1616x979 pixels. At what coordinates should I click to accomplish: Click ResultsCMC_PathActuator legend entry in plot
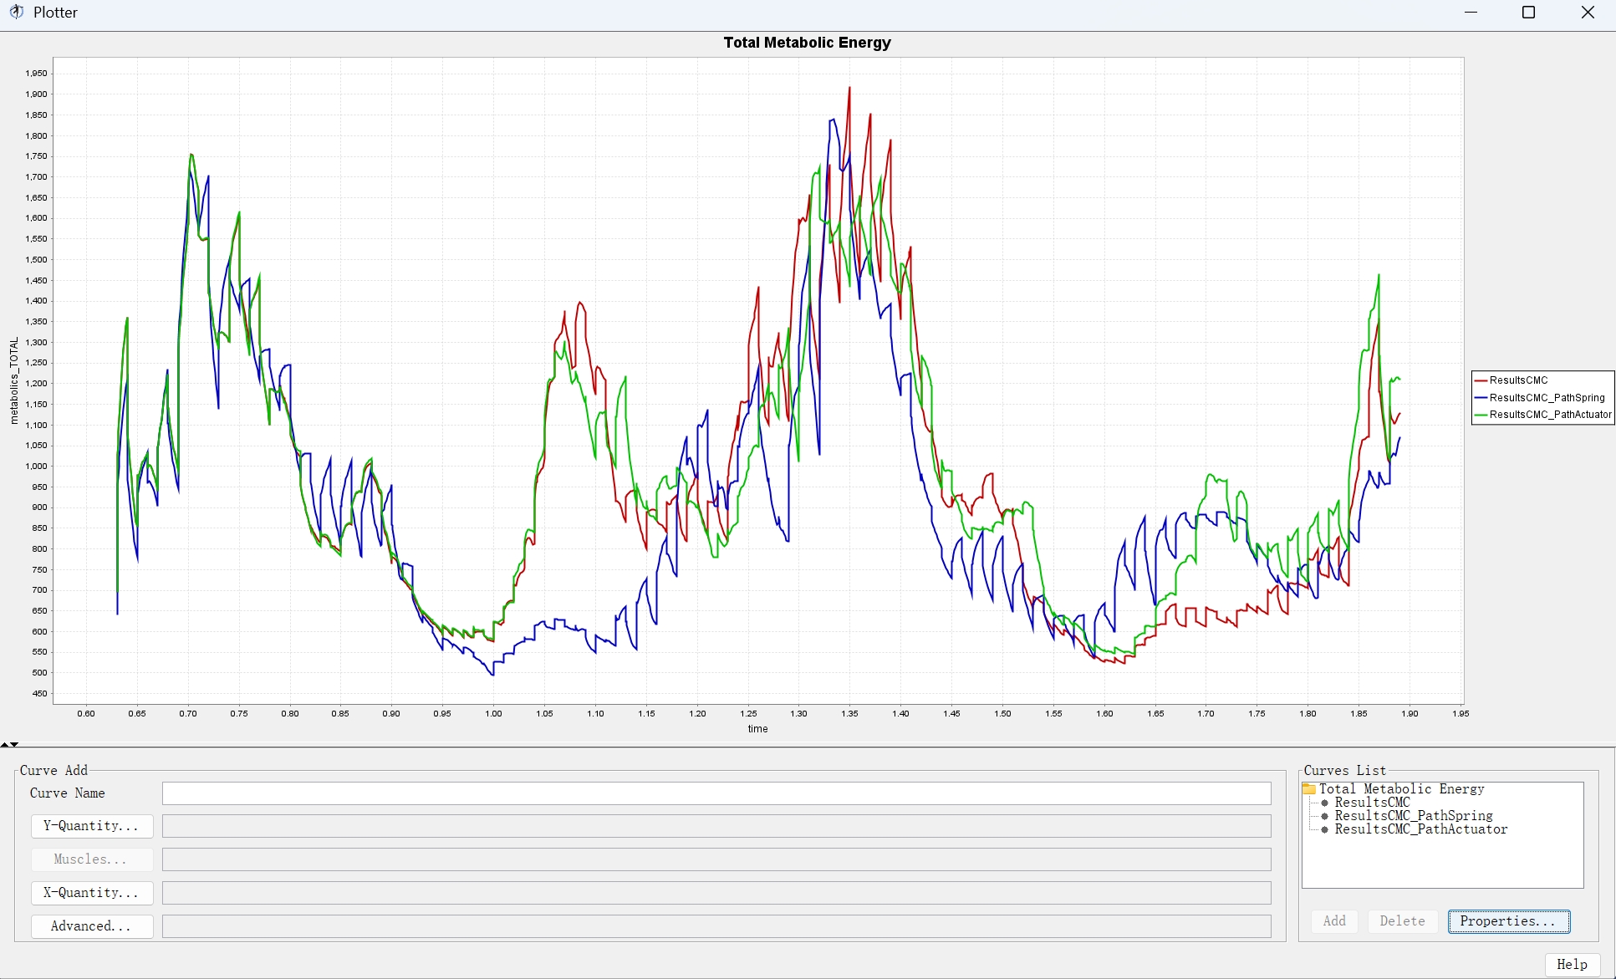(1550, 415)
